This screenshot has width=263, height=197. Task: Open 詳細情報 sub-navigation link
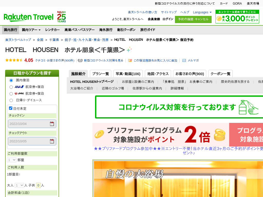point(177,88)
